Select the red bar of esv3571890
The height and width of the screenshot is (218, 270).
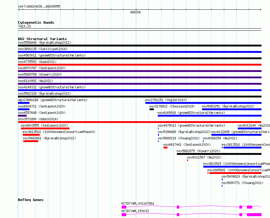point(140,122)
